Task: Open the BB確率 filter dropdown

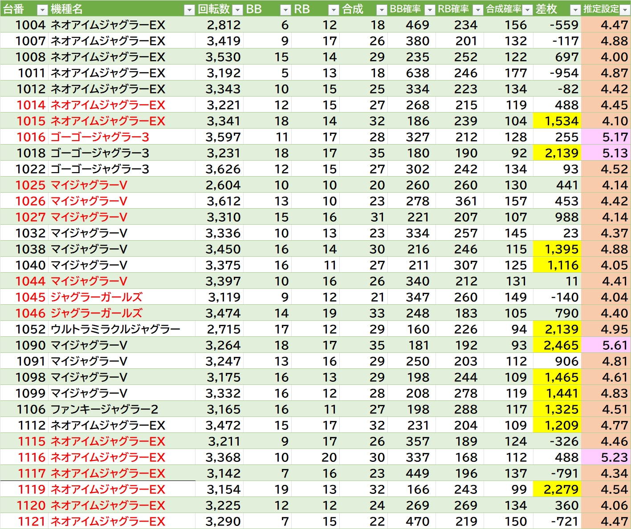Action: coord(430,10)
